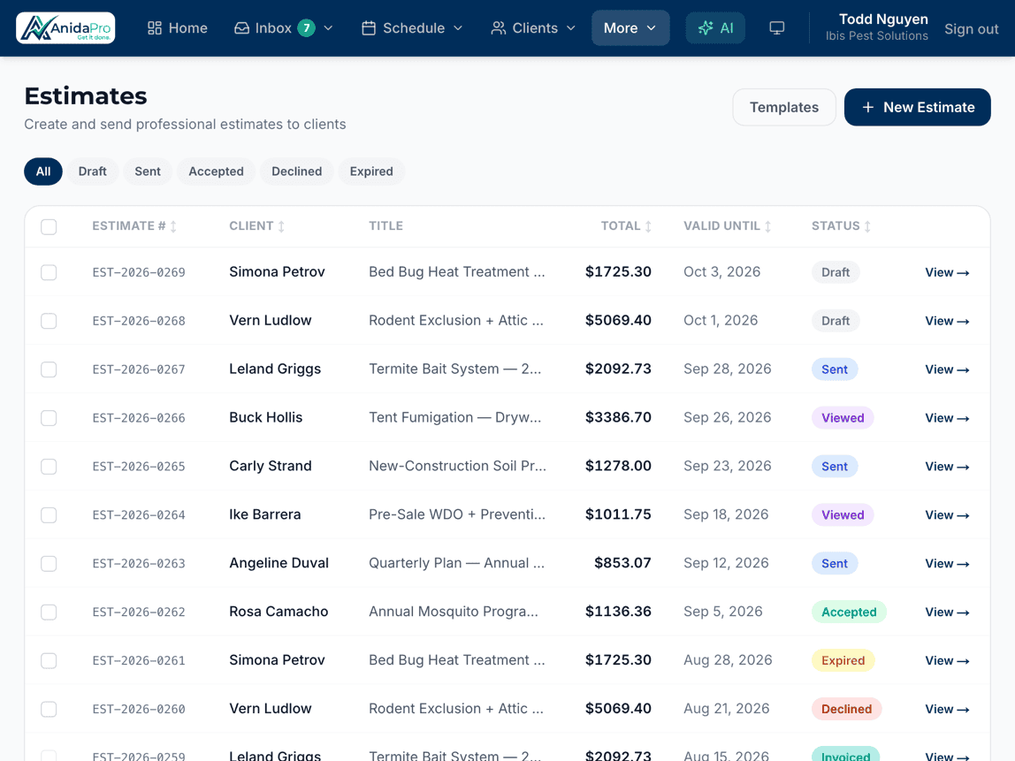Check the EST-2026-0266 row checkbox
Screen dimensions: 1015x761
coord(49,418)
